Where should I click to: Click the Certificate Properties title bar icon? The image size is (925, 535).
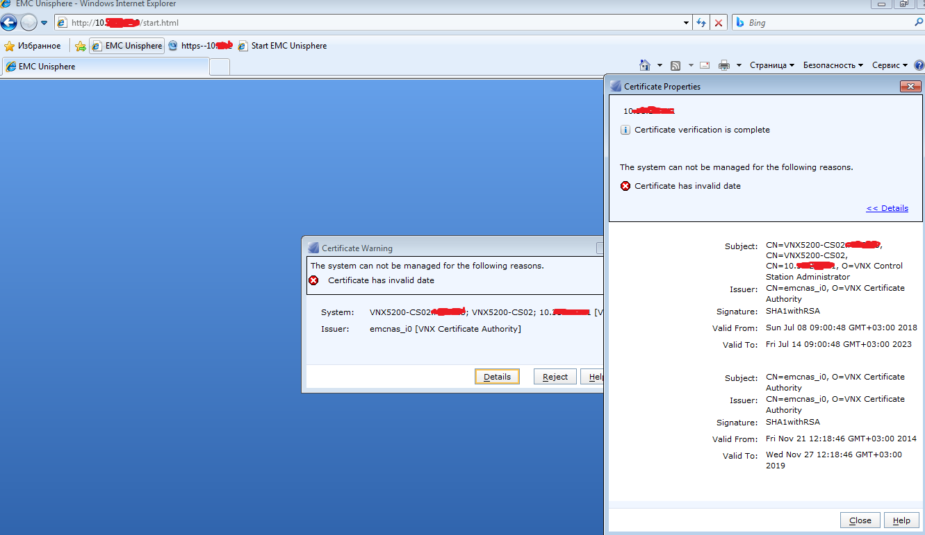coord(616,87)
